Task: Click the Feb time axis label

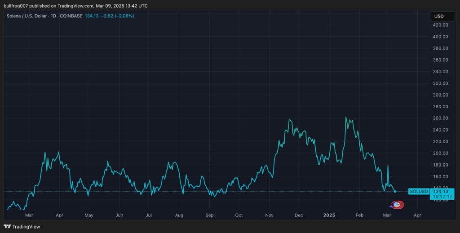Action: click(359, 215)
